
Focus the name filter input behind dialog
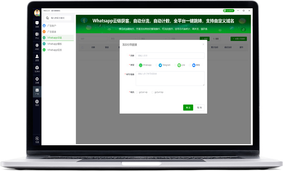pos(93,39)
